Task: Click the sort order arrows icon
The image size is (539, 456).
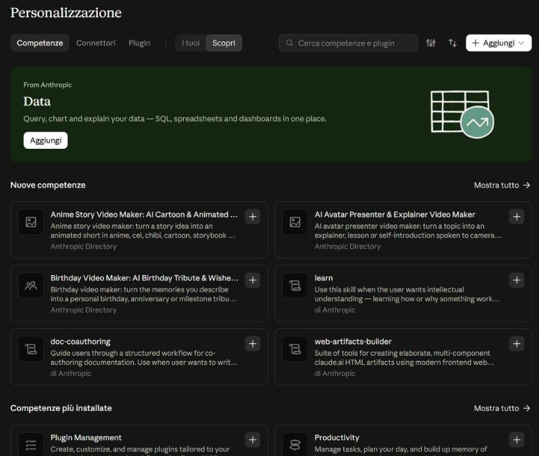Action: tap(452, 43)
